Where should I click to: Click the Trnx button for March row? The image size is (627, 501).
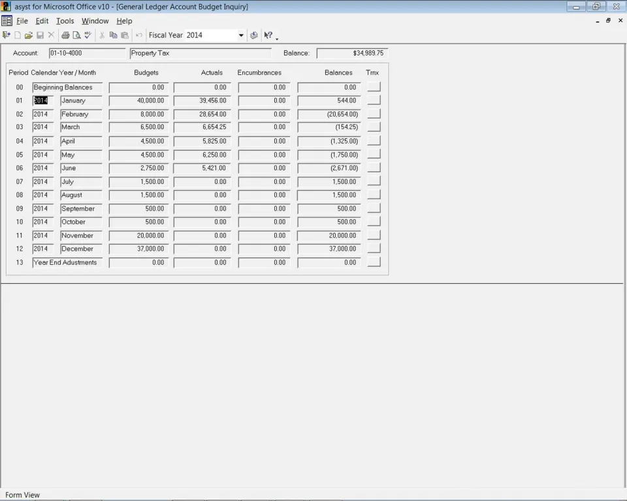[374, 127]
